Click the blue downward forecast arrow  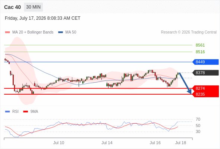[185, 83]
